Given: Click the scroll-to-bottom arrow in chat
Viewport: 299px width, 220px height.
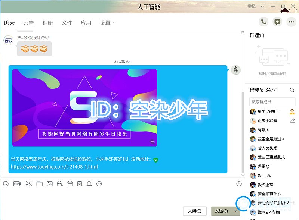Looking at the screenshot, I should pyautogui.click(x=243, y=175).
